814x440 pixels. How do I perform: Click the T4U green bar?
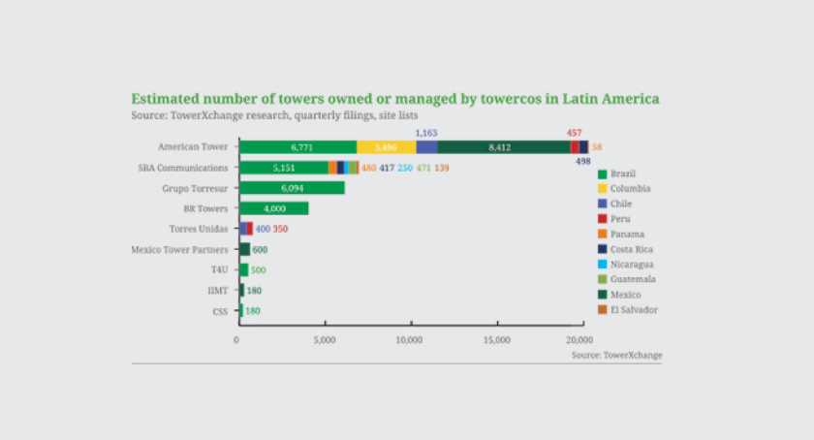click(244, 269)
